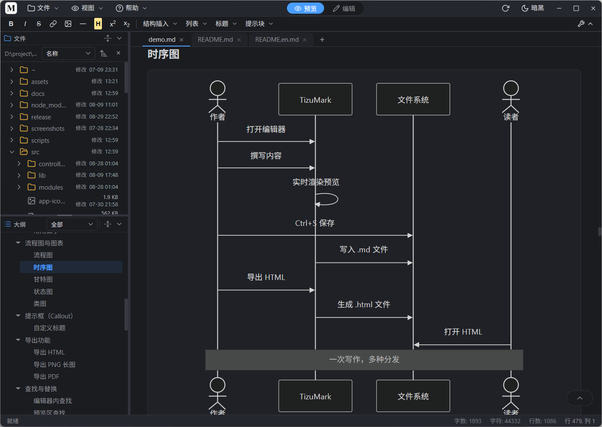Go to 导出 PDF outline item

pyautogui.click(x=46, y=376)
